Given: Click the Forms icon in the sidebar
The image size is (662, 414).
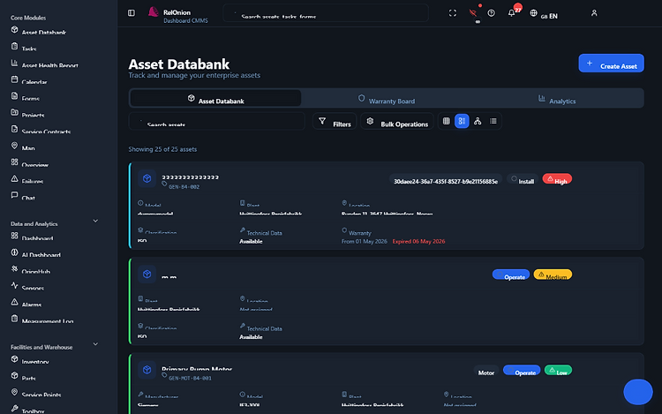Looking at the screenshot, I should pos(14,96).
